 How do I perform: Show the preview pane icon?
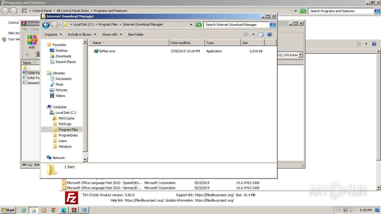(261, 34)
